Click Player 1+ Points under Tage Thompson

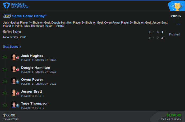click(x=33, y=108)
